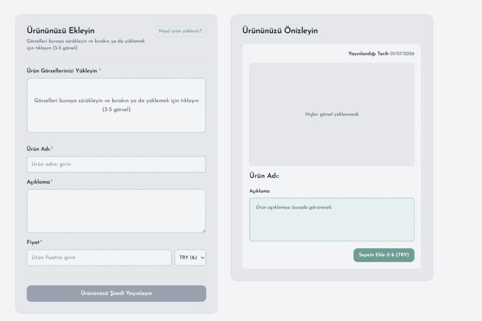Image resolution: width=482 pixels, height=321 pixels.
Task: Click the 'Hiçbir görsel yüklenmedi' preview placeholder
Action: click(x=332, y=114)
